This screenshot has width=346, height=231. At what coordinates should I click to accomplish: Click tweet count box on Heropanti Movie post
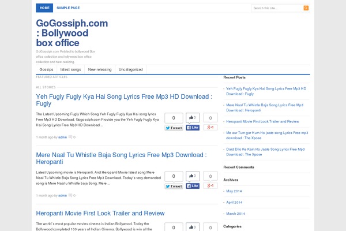[x=174, y=227]
